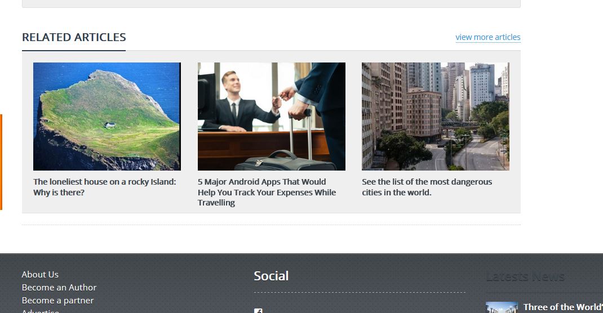The height and width of the screenshot is (313, 603).
Task: Open the city skyline street thumbnail
Action: point(435,117)
